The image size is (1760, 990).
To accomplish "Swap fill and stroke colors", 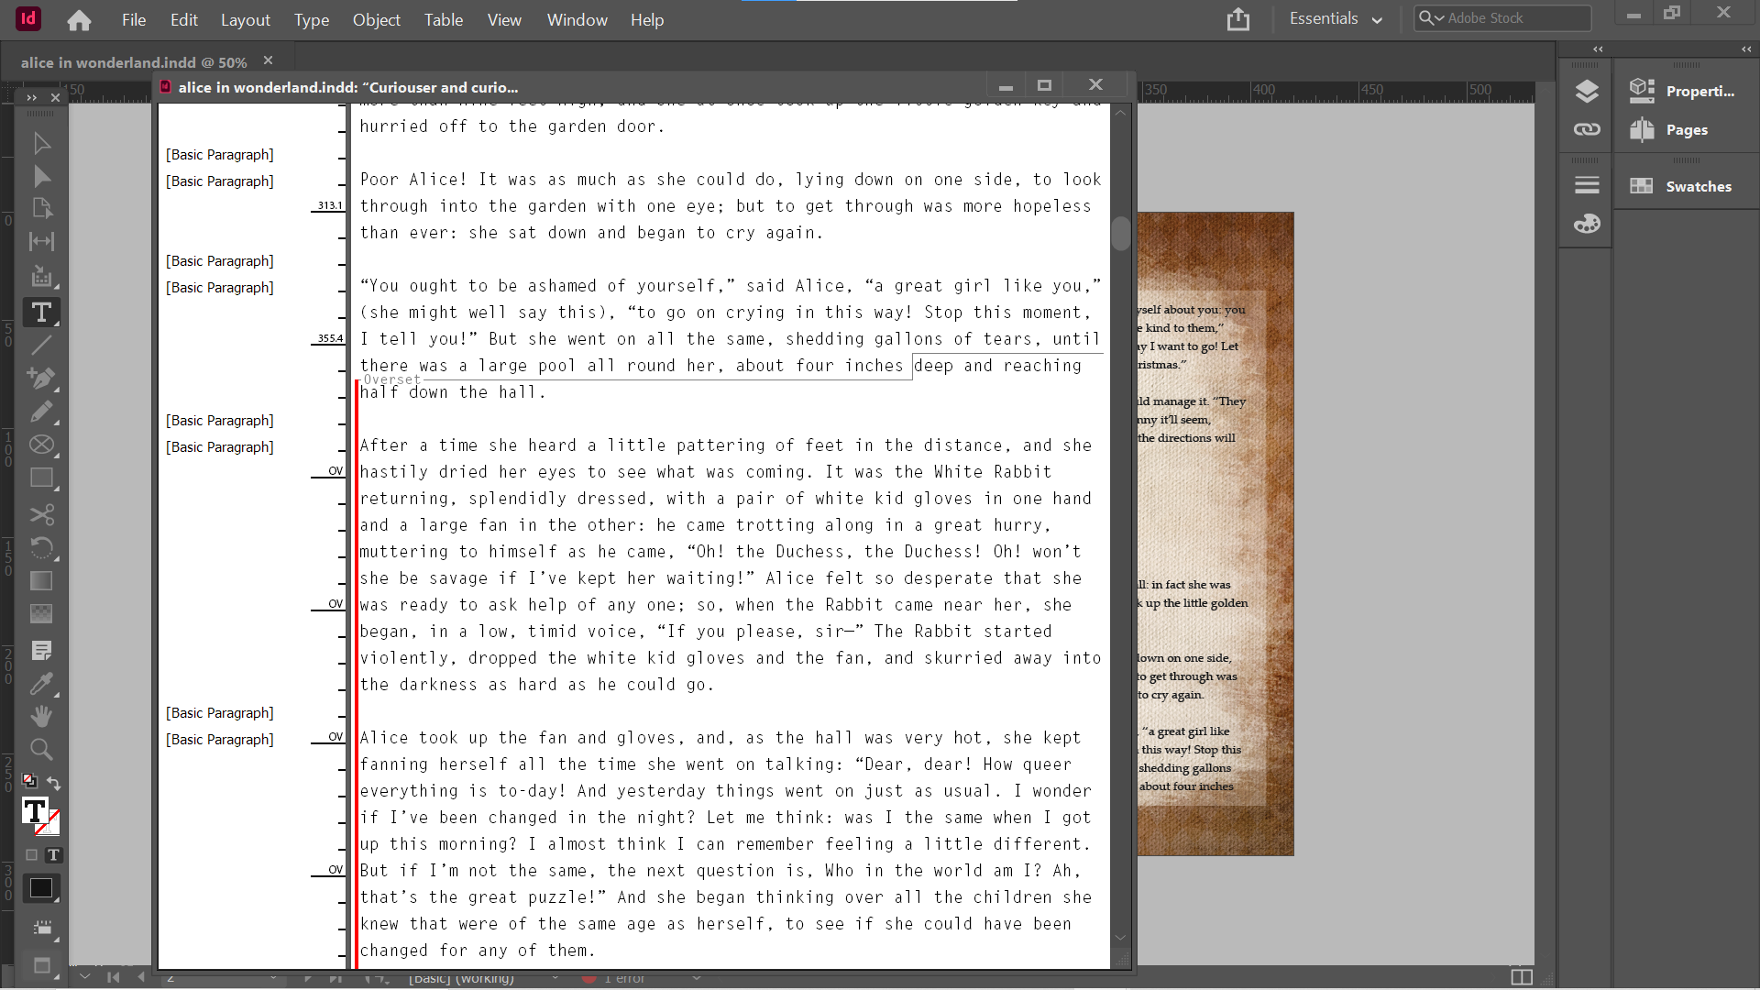I will click(54, 783).
